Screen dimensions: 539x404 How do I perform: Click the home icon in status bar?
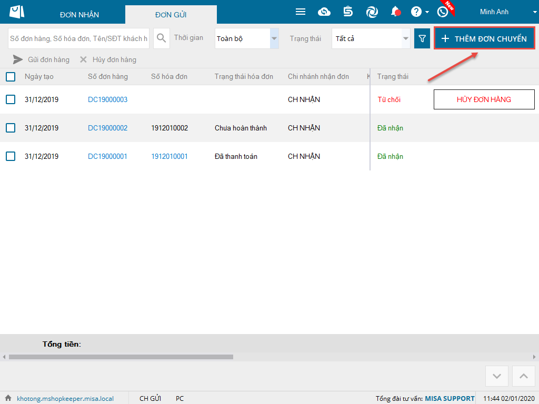(x=8, y=398)
